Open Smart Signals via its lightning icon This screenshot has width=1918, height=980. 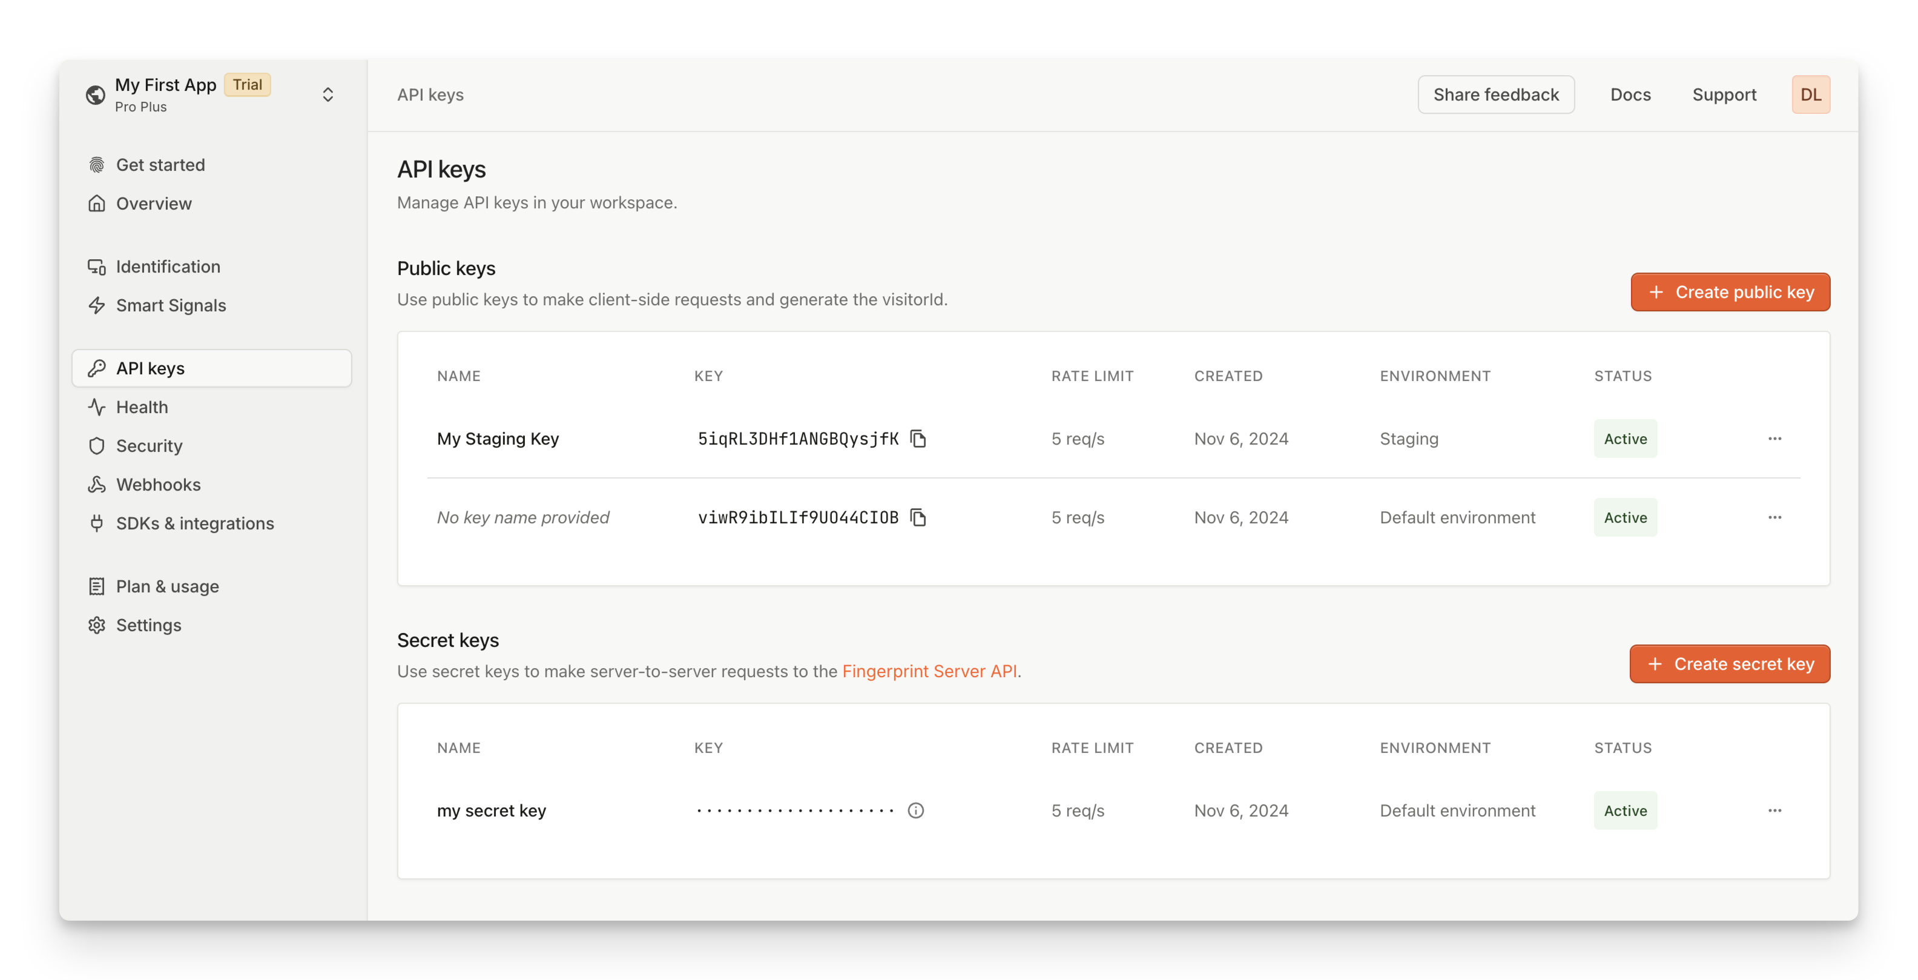click(x=97, y=305)
